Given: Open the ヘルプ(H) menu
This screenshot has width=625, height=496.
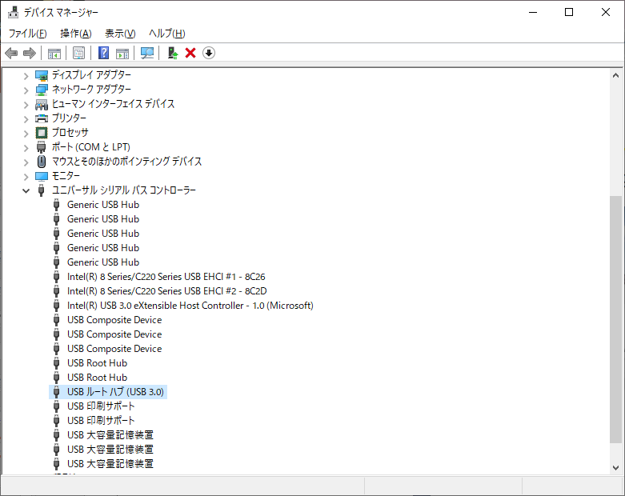Looking at the screenshot, I should click(x=166, y=33).
